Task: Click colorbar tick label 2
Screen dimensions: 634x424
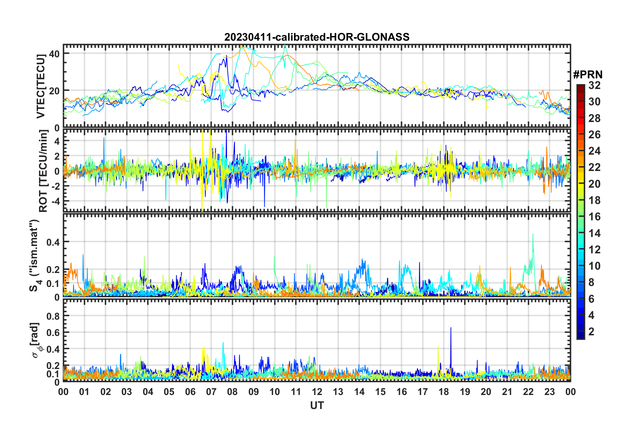Action: tap(591, 331)
